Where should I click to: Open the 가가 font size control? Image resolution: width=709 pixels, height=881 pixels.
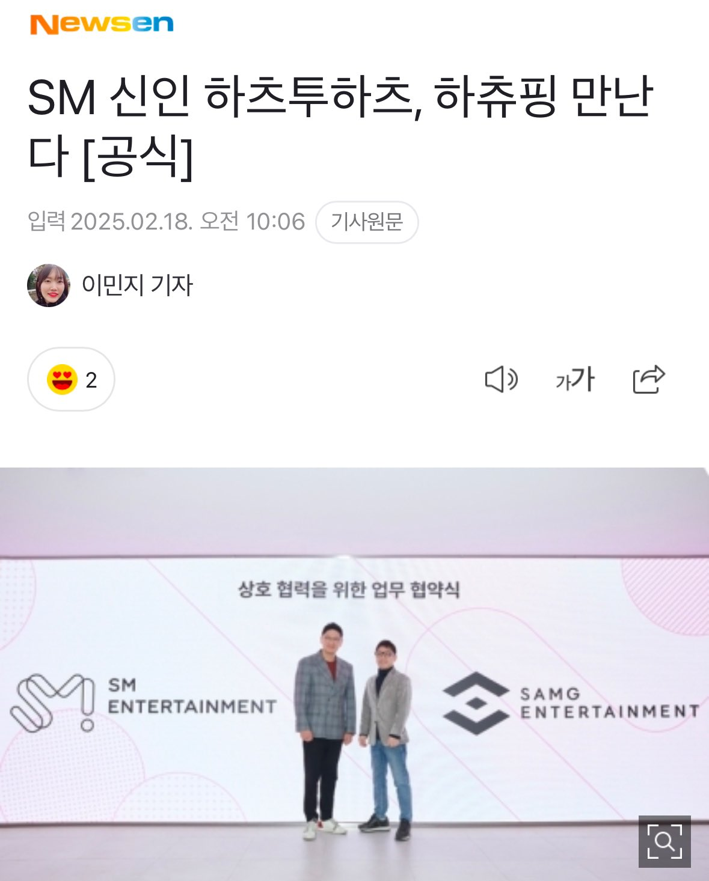pos(575,380)
